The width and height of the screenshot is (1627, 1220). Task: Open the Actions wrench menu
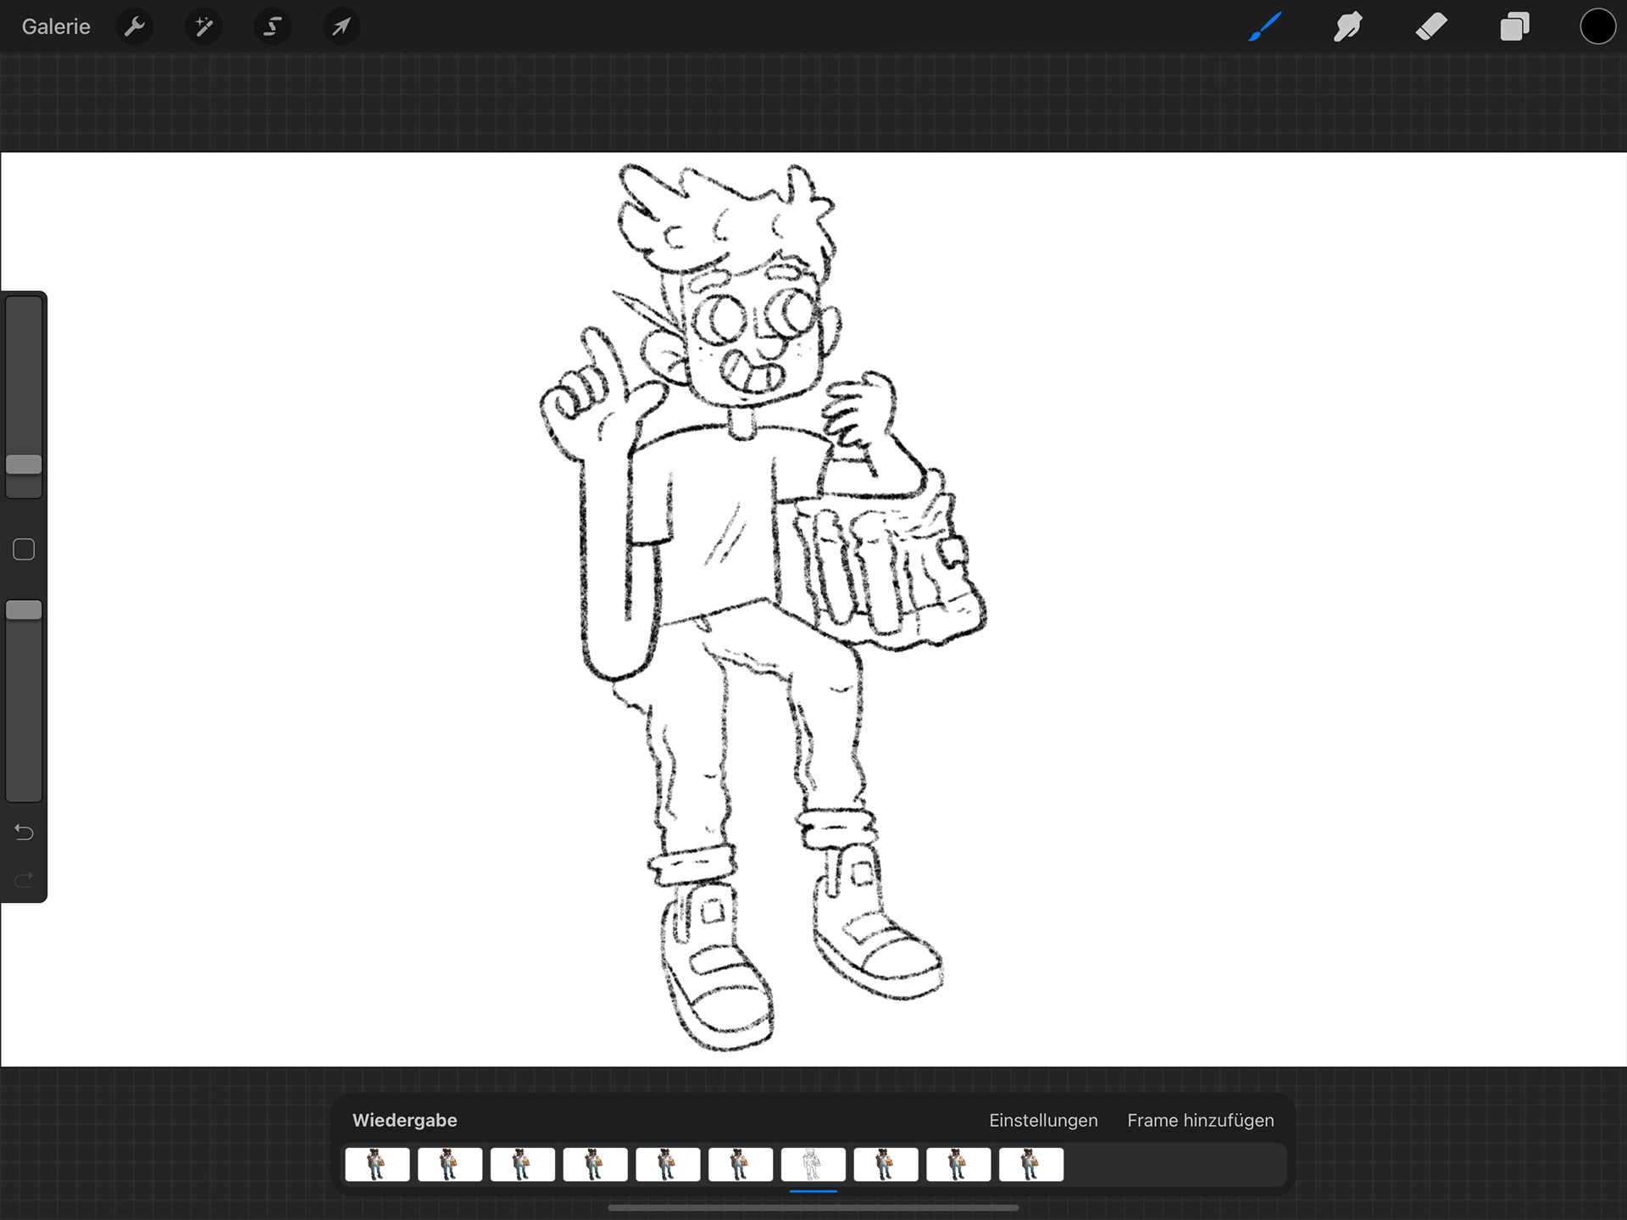tap(134, 26)
